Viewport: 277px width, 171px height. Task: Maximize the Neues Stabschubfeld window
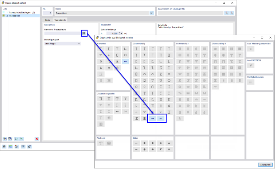click(x=224, y=3)
